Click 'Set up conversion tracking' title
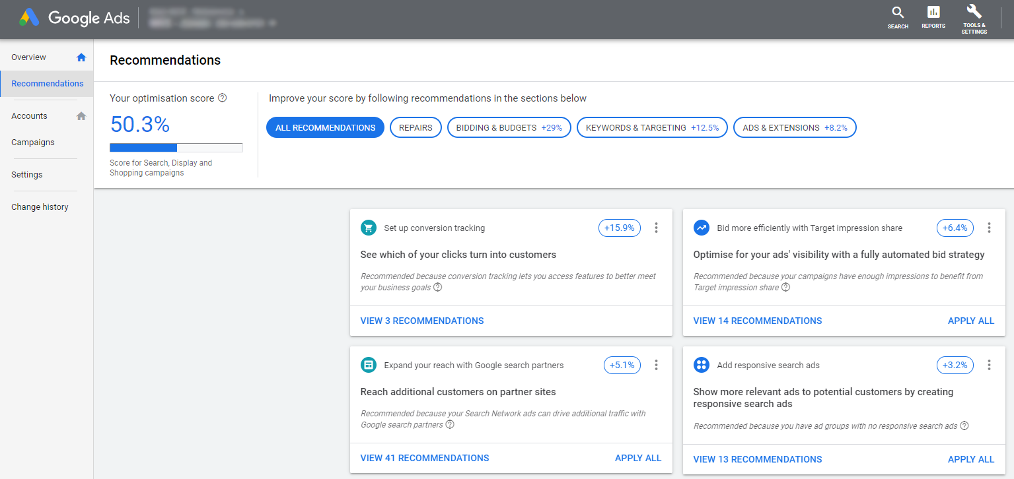Screen dimensions: 1014x479 pyautogui.click(x=435, y=228)
